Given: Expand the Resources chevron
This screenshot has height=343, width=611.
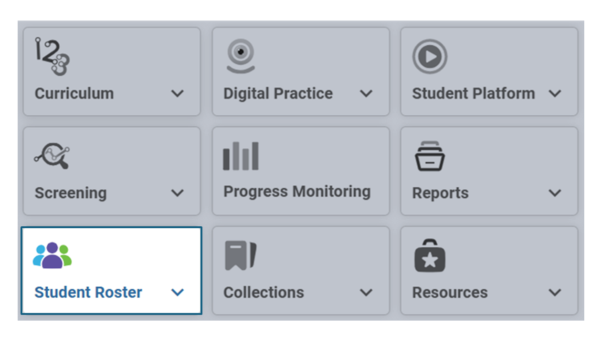Looking at the screenshot, I should tap(555, 293).
